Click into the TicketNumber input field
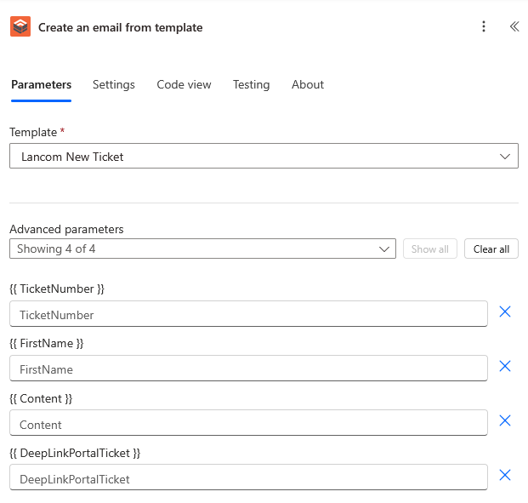This screenshot has width=528, height=503. 248,314
